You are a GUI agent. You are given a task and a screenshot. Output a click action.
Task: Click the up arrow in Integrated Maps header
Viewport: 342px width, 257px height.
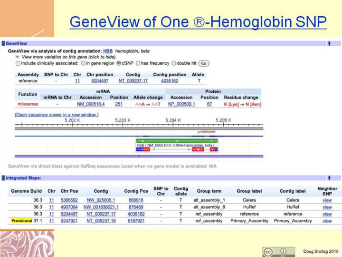coord(328,178)
